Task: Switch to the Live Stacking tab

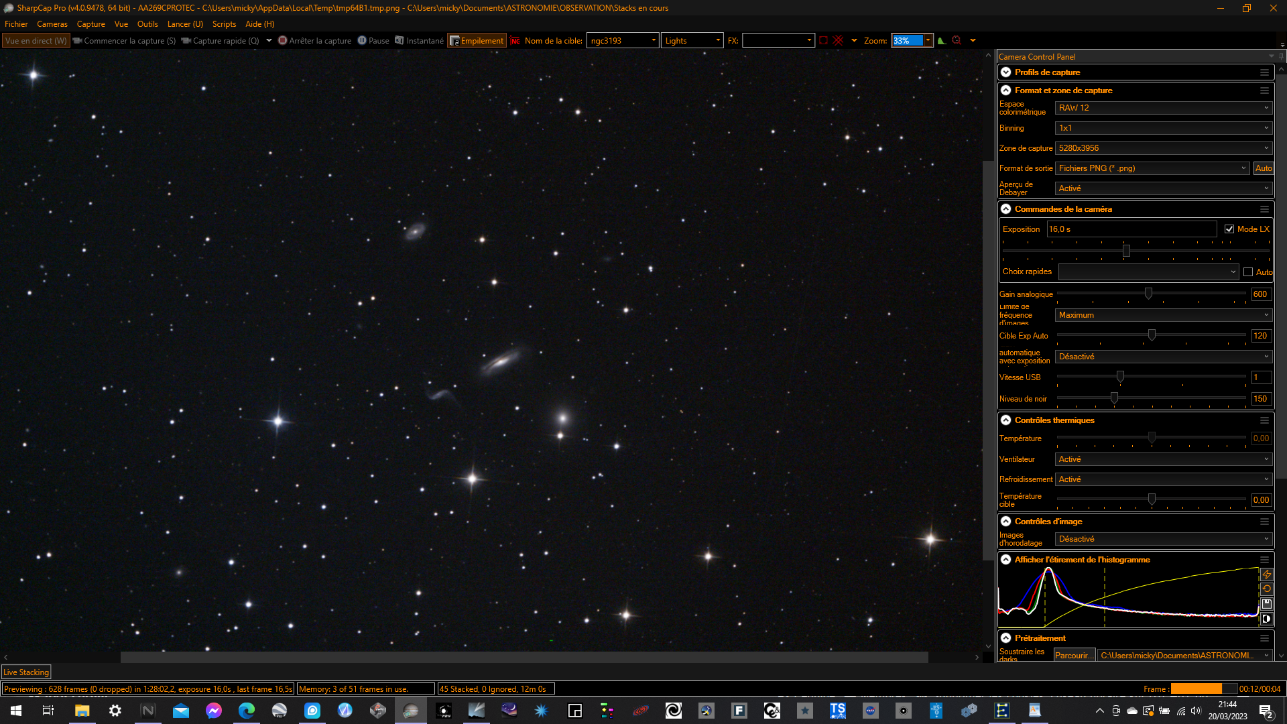Action: tap(26, 672)
